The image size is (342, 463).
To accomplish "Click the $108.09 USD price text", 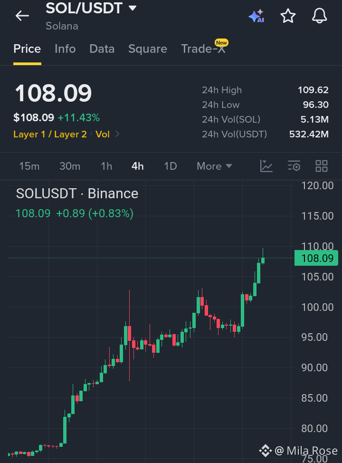I will [34, 117].
